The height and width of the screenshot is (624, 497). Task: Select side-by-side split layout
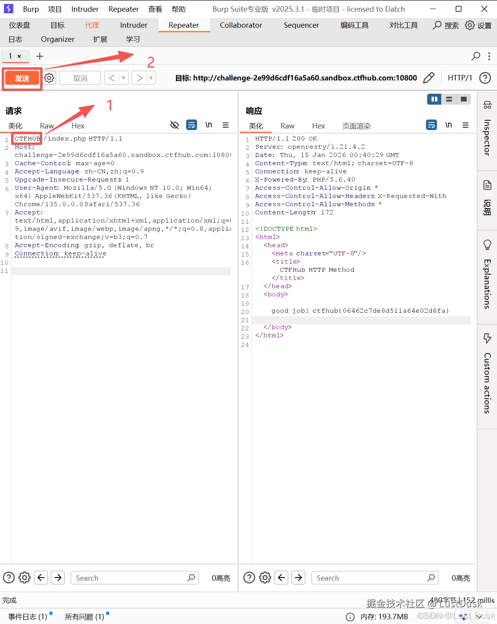coord(434,99)
